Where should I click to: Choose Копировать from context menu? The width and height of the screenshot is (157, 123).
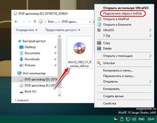coord(111,89)
